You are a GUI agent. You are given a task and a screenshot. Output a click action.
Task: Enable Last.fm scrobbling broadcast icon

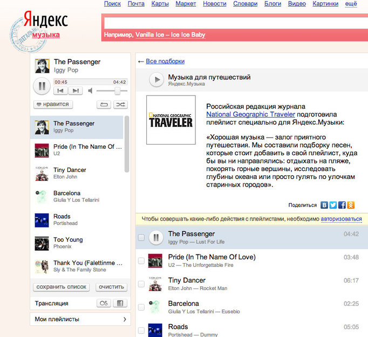[x=104, y=303]
